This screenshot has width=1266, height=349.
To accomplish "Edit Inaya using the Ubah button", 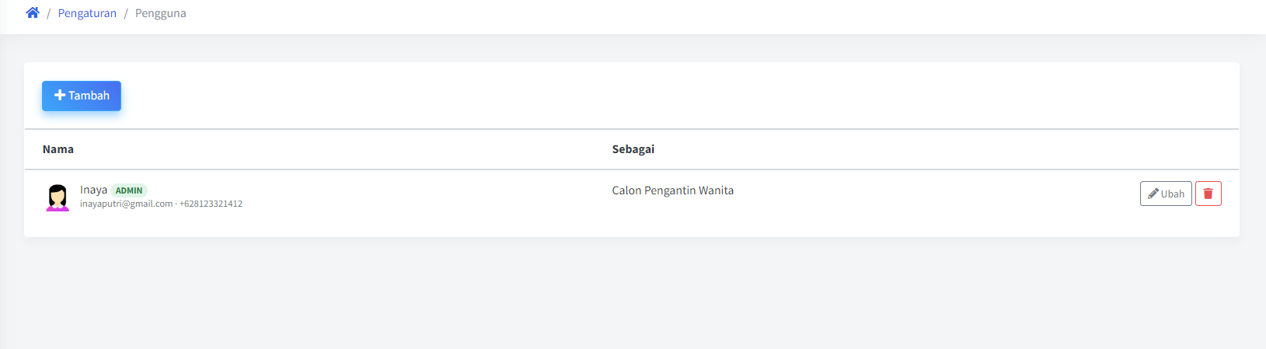I will click(1166, 194).
